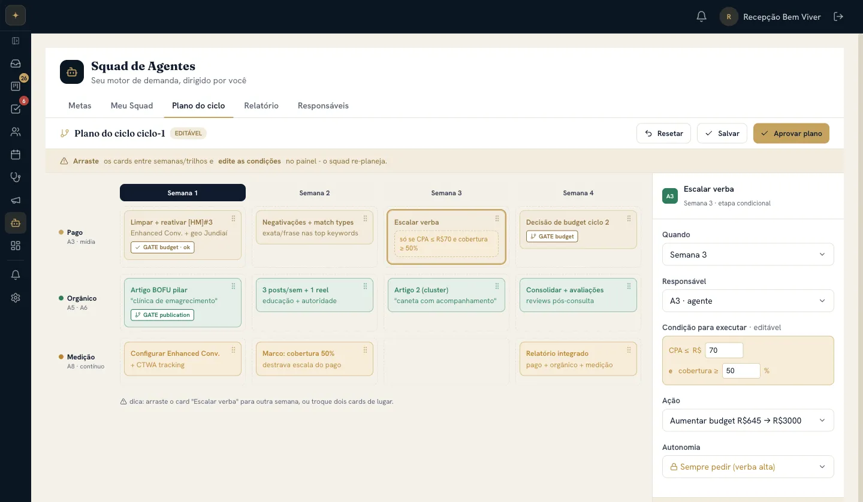Open the megaphone campaigns icon in sidebar
The width and height of the screenshot is (863, 502).
click(16, 200)
